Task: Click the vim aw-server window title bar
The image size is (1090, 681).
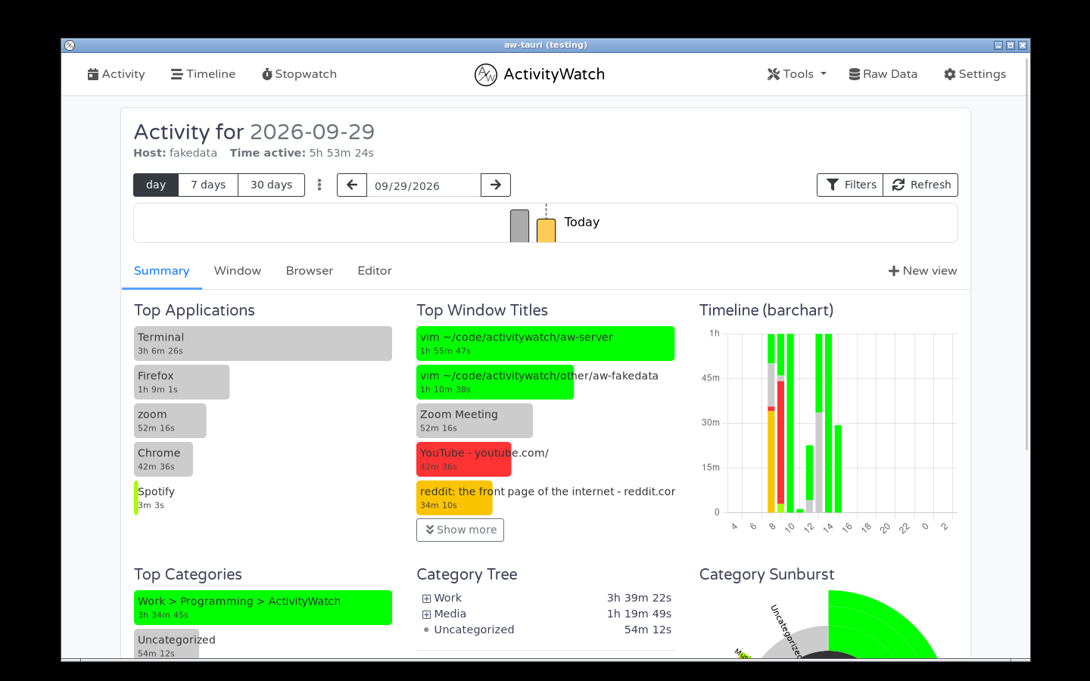Action: [x=545, y=344]
